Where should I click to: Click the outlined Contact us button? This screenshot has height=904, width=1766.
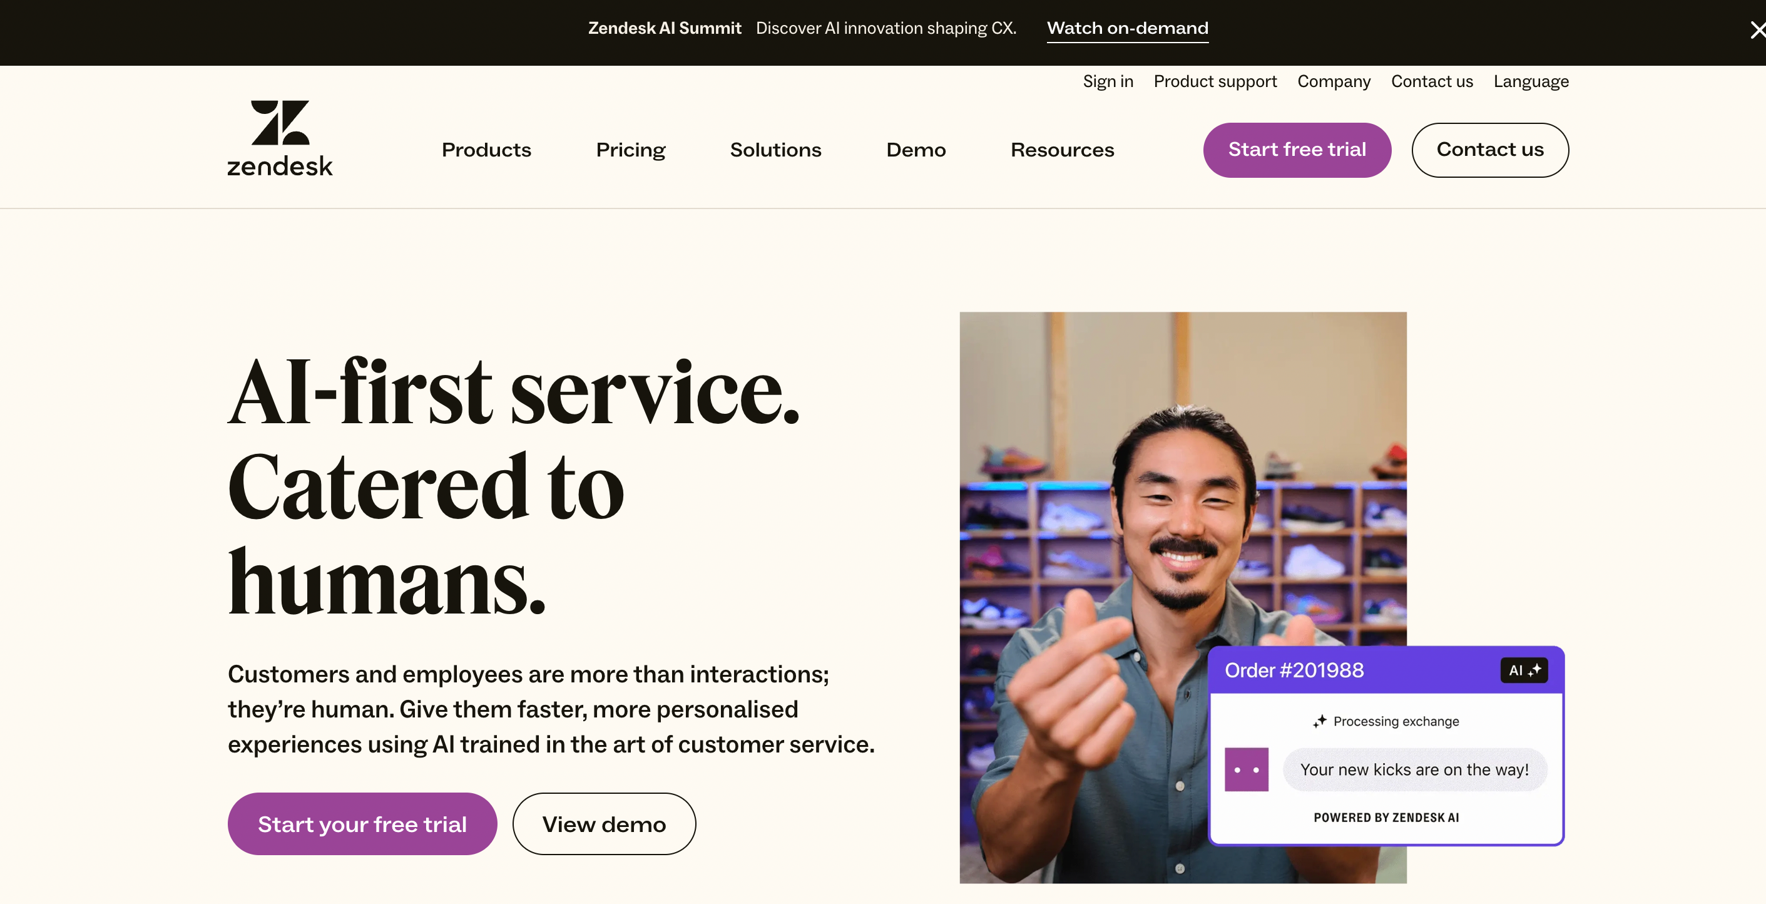click(x=1490, y=150)
